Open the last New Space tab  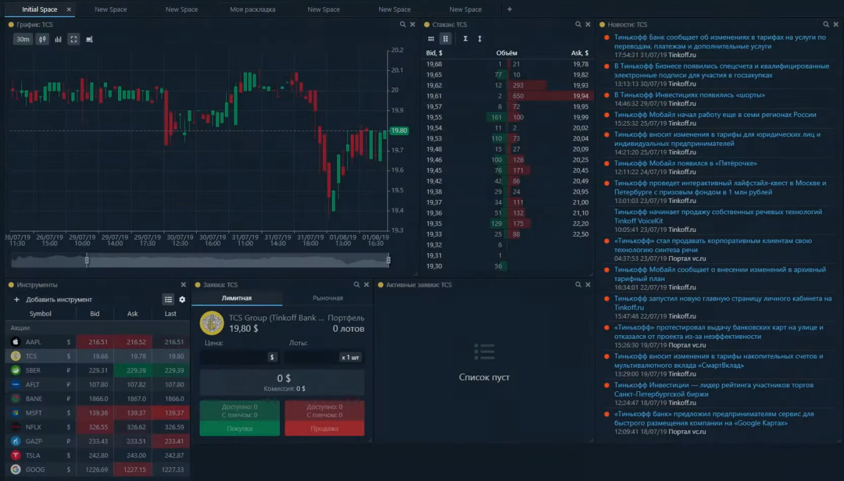pos(465,9)
